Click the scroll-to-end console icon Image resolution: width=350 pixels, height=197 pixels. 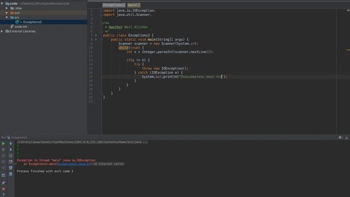(10, 162)
